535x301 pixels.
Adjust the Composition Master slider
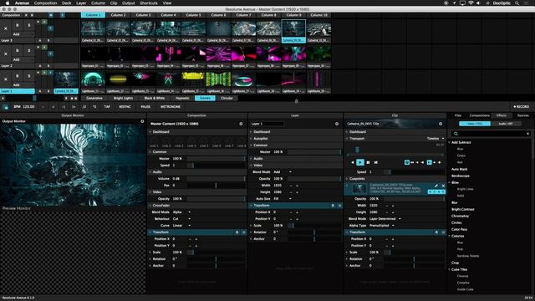(216, 159)
